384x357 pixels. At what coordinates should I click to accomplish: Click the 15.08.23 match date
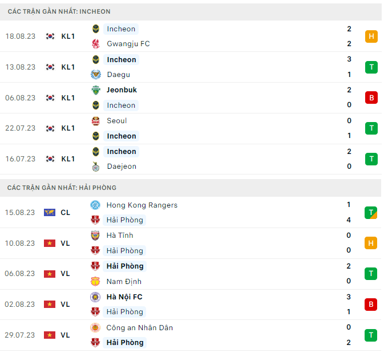click(22, 213)
